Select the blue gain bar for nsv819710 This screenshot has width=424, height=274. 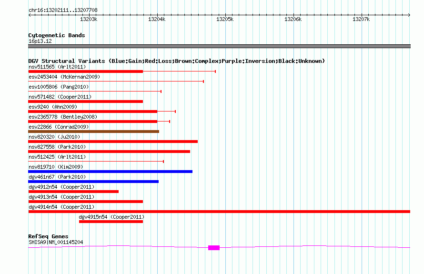point(111,172)
